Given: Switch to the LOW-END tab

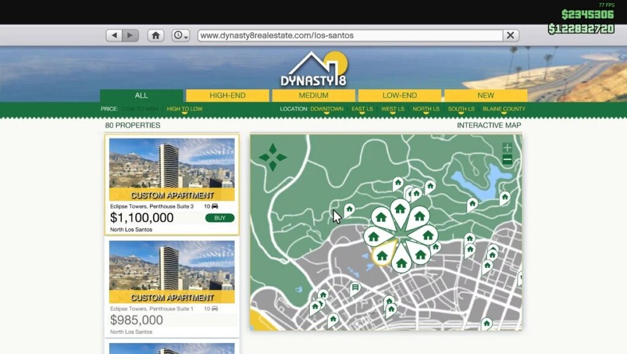Looking at the screenshot, I should 399,95.
